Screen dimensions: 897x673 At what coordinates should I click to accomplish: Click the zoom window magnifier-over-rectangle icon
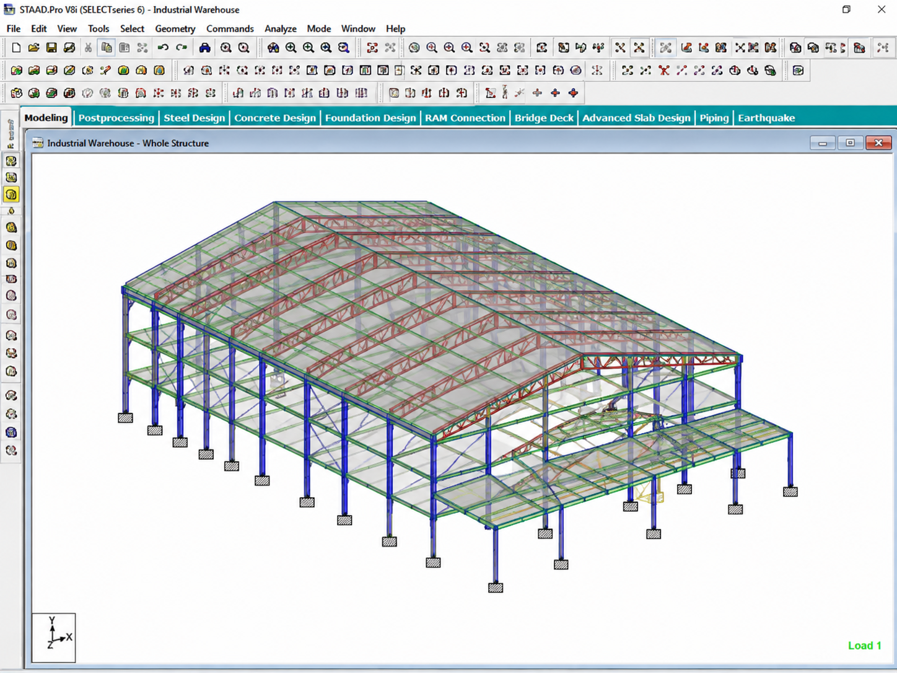point(344,48)
